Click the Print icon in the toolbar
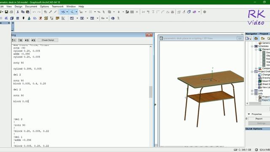The width and height of the screenshot is (270, 152). (x=11, y=12)
